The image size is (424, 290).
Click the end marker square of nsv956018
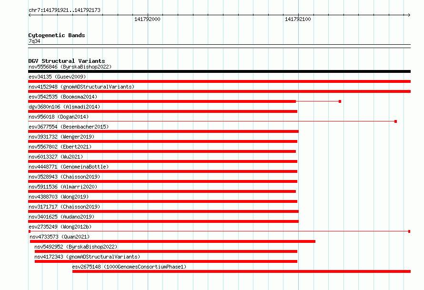[395, 121]
